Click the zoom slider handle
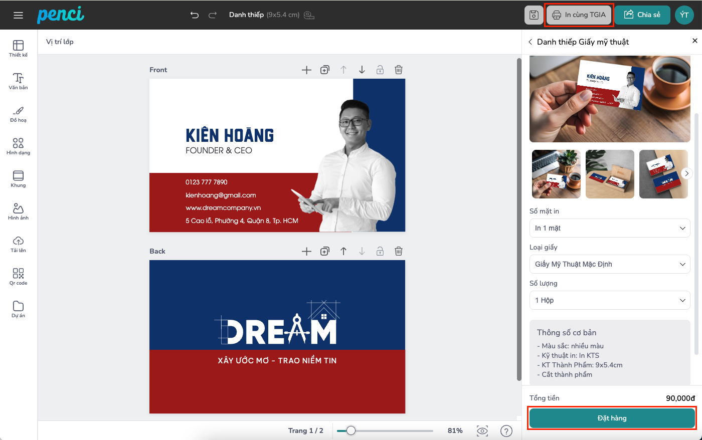This screenshot has height=440, width=702. pos(351,430)
